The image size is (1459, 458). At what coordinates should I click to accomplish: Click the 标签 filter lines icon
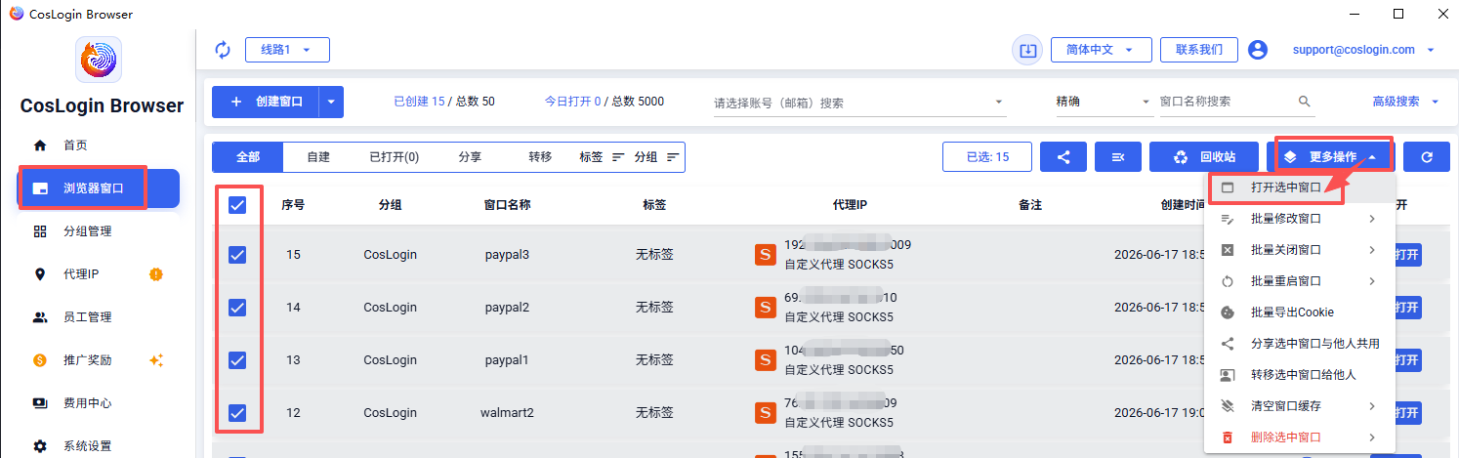pyautogui.click(x=618, y=156)
